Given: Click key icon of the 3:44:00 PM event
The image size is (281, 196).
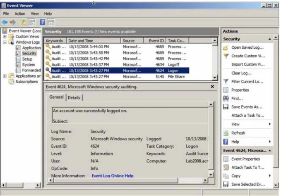Looking at the screenshot, I should tap(48, 46).
